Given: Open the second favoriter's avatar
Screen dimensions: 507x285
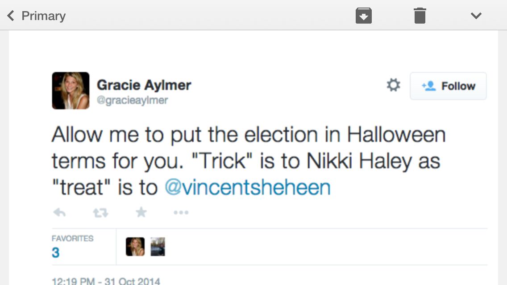Looking at the screenshot, I should click(158, 247).
